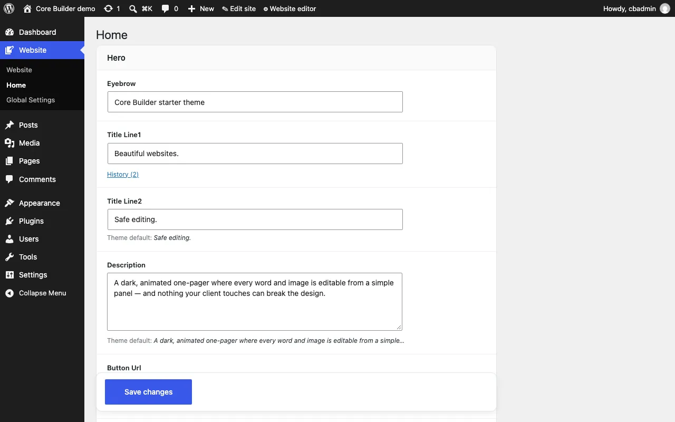Open the Core Builder demo site menu
Image resolution: width=675 pixels, height=422 pixels.
click(59, 8)
